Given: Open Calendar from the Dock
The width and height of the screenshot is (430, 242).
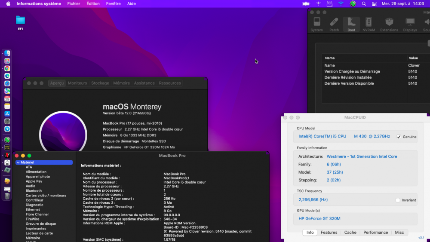Looking at the screenshot, I should (7, 99).
